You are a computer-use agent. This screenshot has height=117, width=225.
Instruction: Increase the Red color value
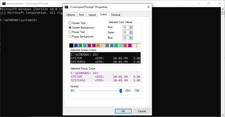pyautogui.click(x=131, y=26)
